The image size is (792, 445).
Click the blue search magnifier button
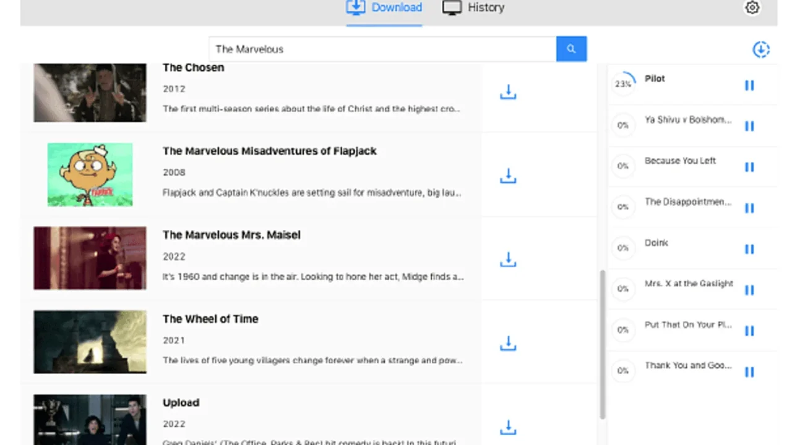(x=571, y=49)
